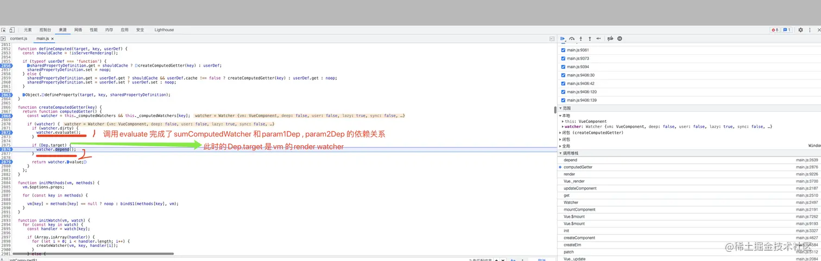
Task: Select the Watcher call stack frame
Action: 689,203
